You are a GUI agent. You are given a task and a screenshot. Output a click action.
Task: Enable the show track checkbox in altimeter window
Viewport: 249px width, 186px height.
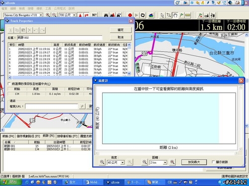pos(213,162)
